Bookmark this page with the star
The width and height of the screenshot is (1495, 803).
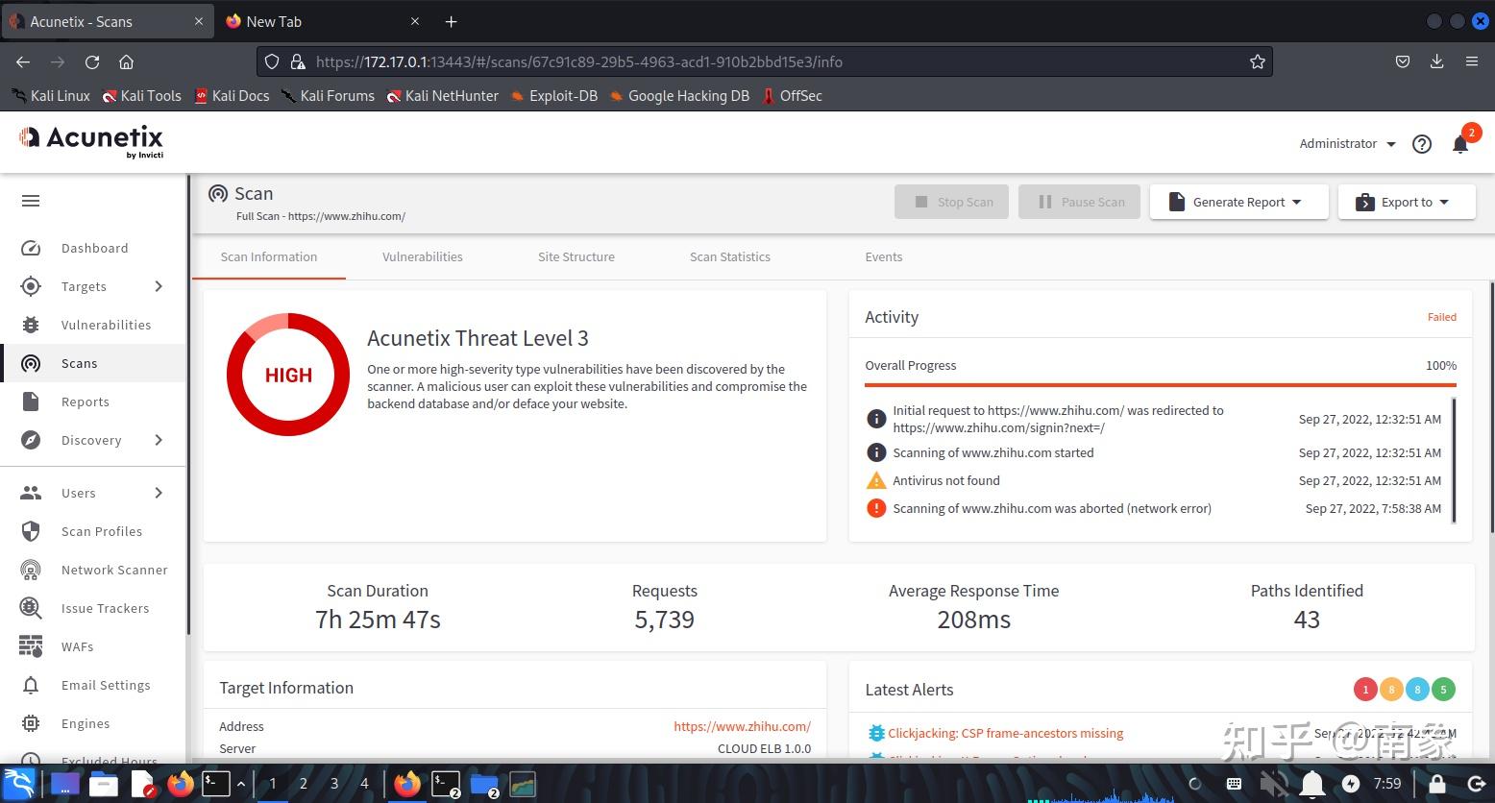pos(1258,61)
